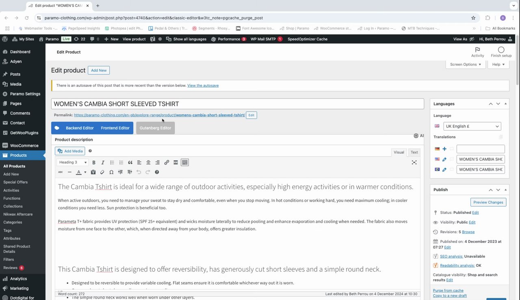
Task: Clear formatting with eraser icon
Action: pos(102,172)
